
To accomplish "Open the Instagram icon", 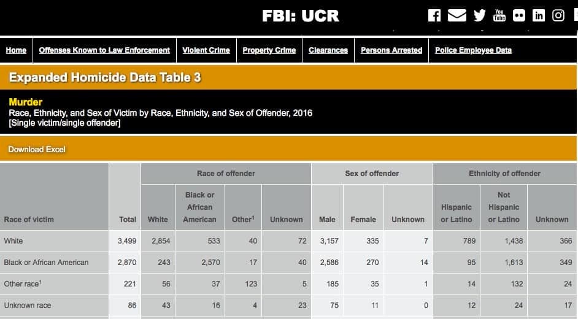I will point(558,16).
